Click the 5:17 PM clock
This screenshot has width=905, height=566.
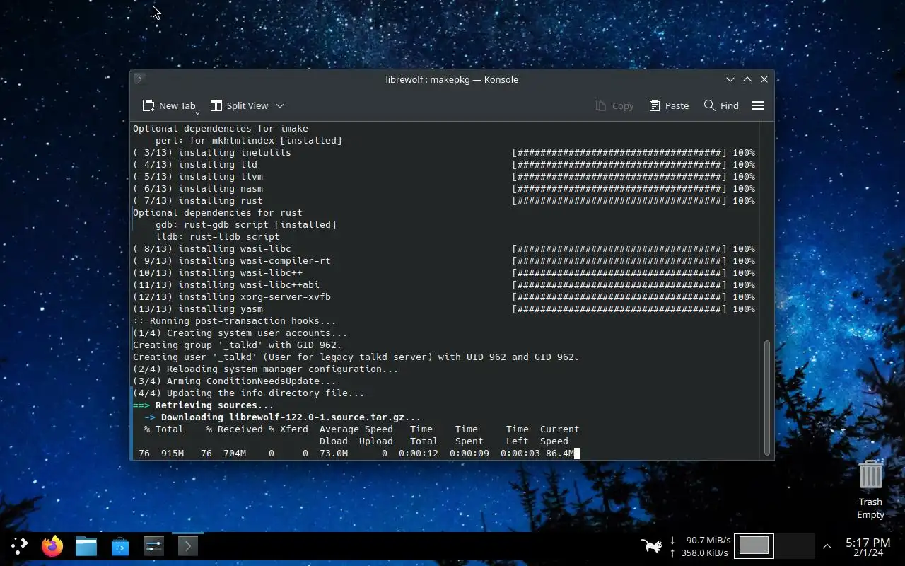click(x=868, y=543)
